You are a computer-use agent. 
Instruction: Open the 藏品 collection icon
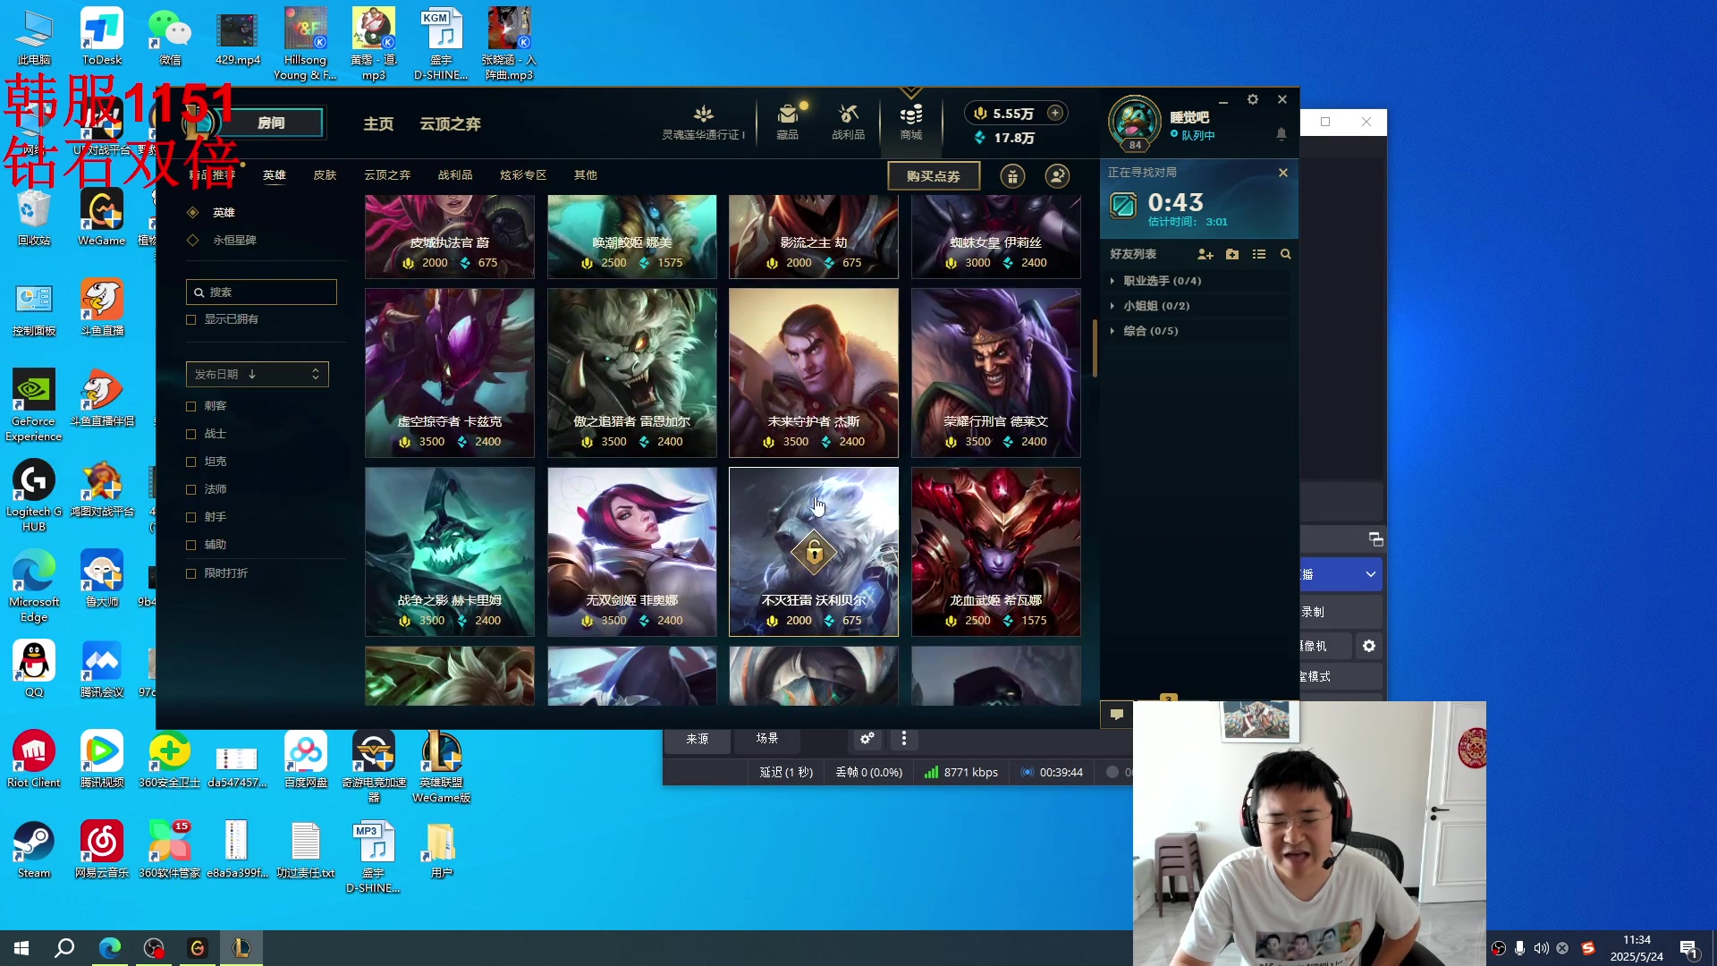click(787, 122)
